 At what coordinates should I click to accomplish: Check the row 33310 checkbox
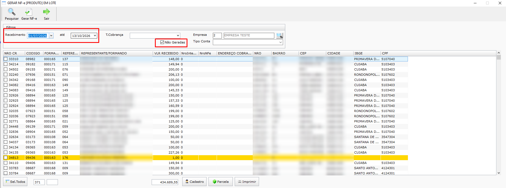[x=5, y=59]
